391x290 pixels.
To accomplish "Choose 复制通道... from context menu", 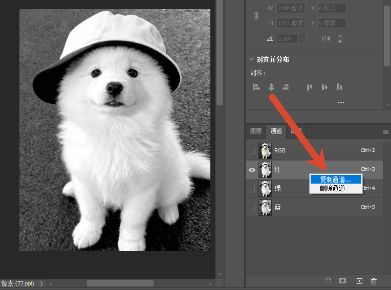I will (x=336, y=180).
